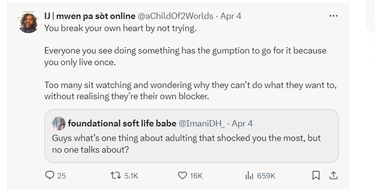The height and width of the screenshot is (193, 375).
Task: Repost the tweet via retweet icon
Action: [115, 175]
